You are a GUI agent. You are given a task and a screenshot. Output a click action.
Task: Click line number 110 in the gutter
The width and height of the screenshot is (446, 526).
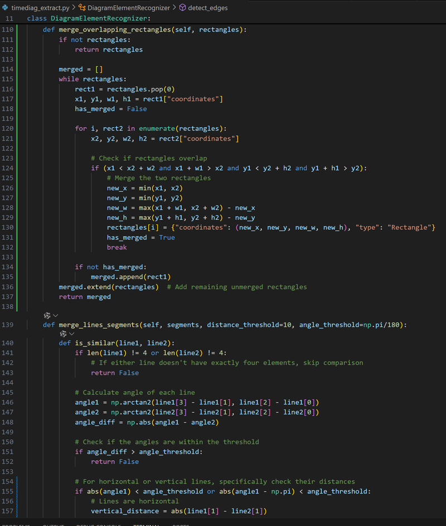click(8, 30)
